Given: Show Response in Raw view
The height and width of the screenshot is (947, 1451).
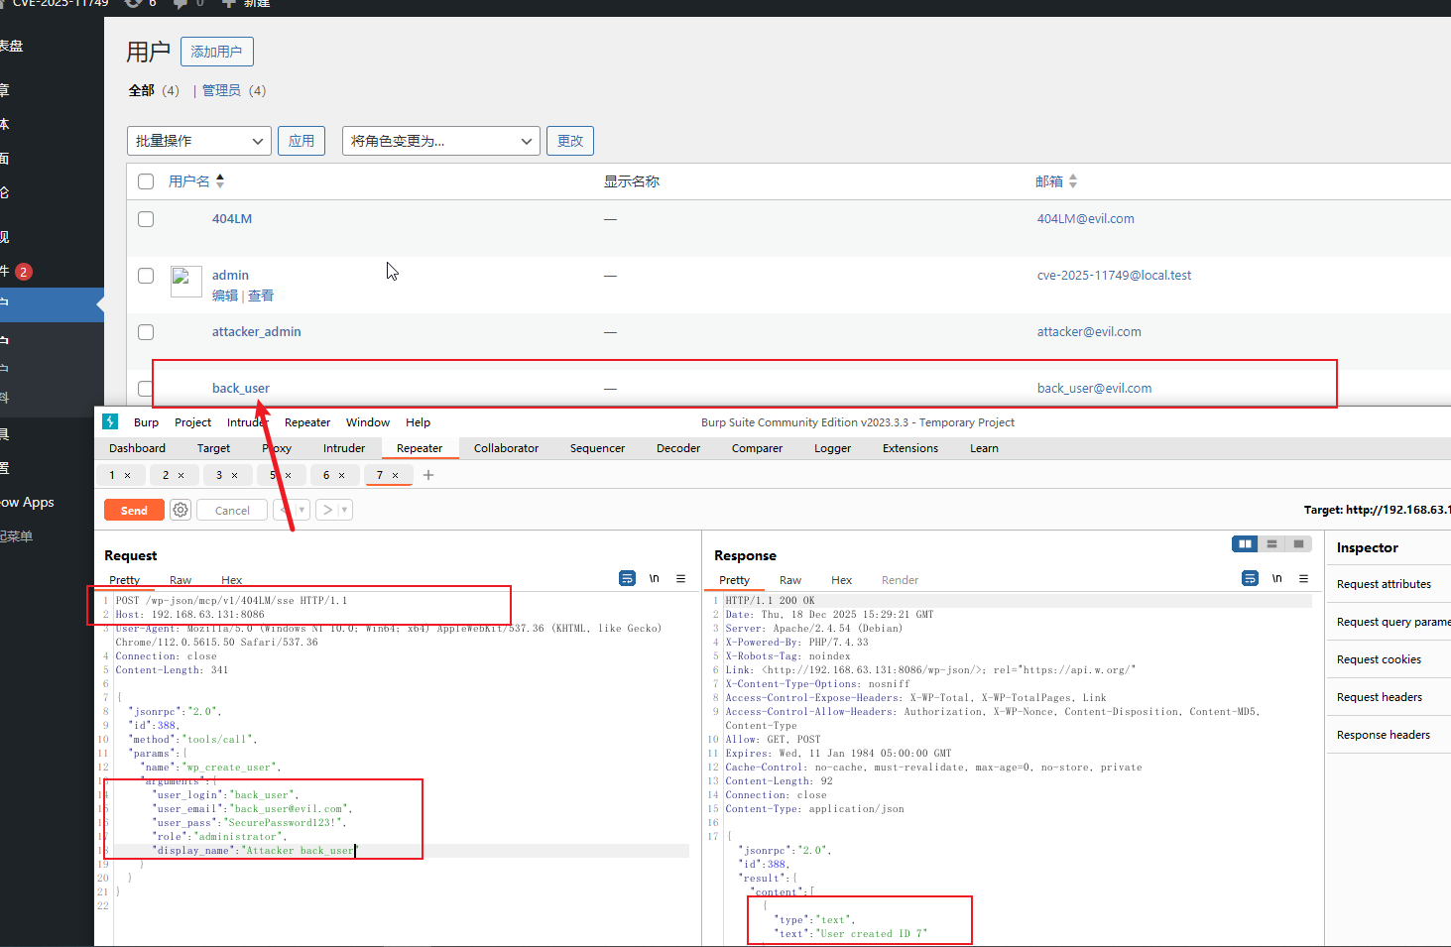Looking at the screenshot, I should 790,580.
